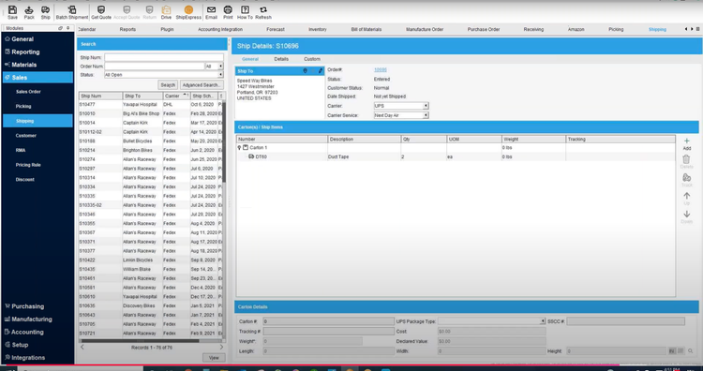
Task: Go to previous records page arrow
Action: [82, 348]
